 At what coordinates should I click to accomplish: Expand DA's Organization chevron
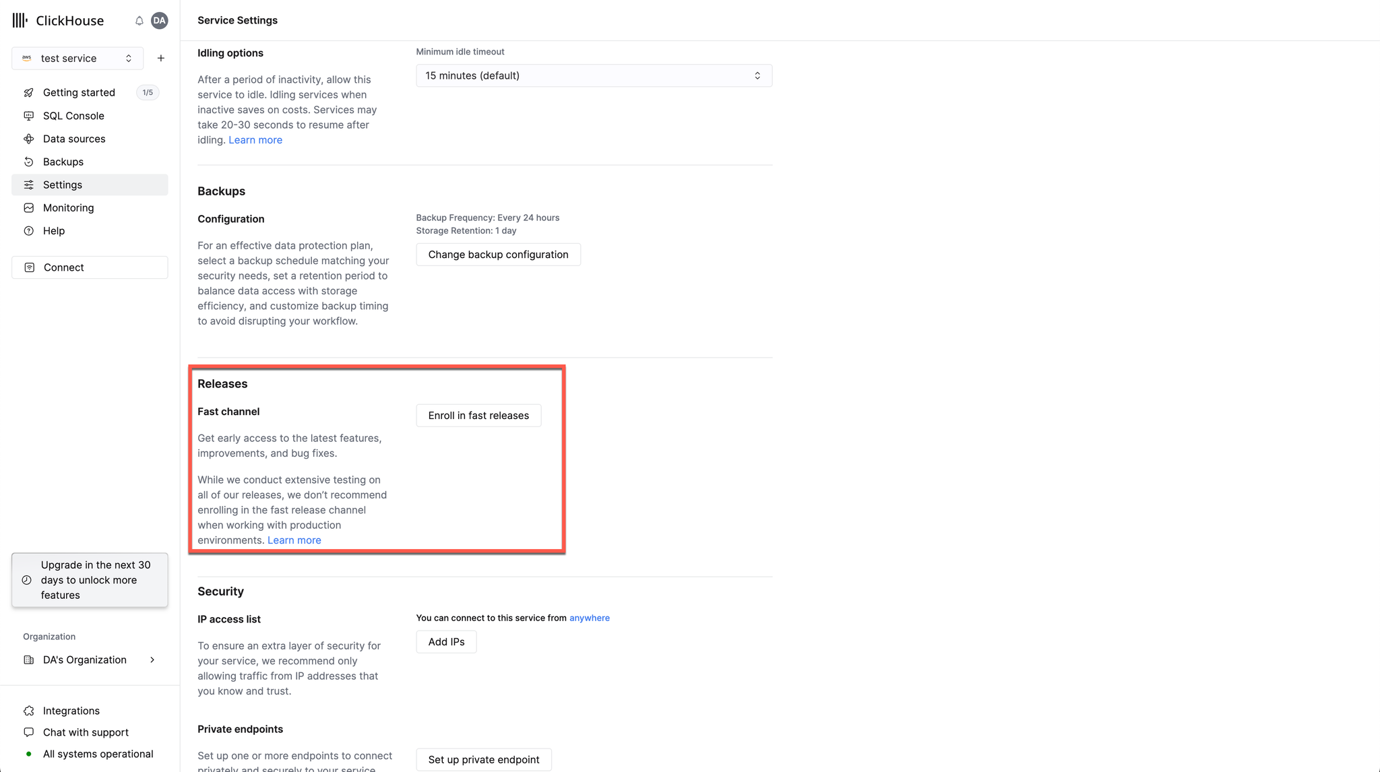(152, 660)
